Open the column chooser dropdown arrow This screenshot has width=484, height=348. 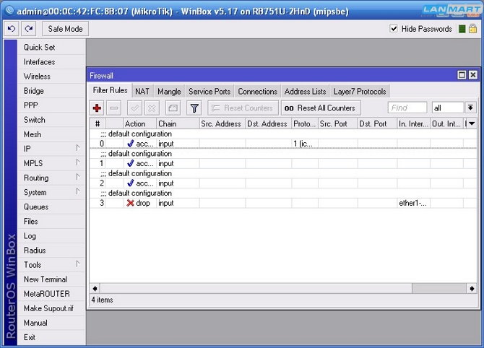tap(472, 123)
